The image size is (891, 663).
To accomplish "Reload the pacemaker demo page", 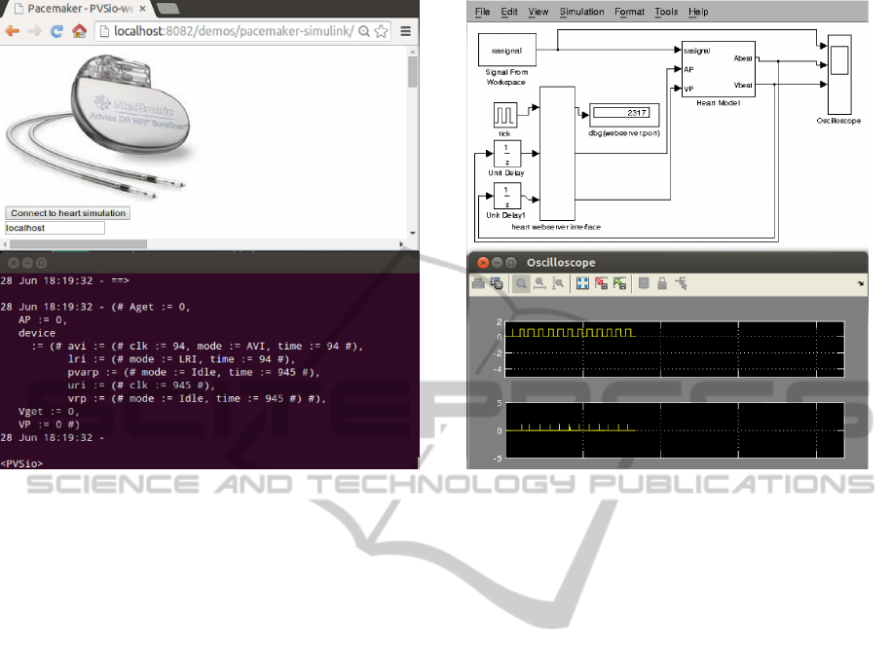I will 56,30.
